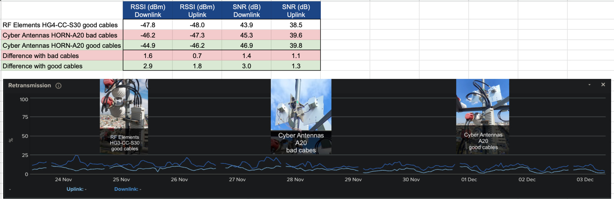Select the RSSI (dBm) Downlink column header
The height and width of the screenshot is (199, 614).
click(x=148, y=11)
